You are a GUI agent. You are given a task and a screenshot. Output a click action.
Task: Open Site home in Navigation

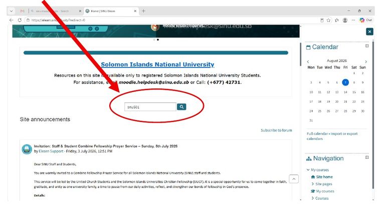(x=324, y=177)
